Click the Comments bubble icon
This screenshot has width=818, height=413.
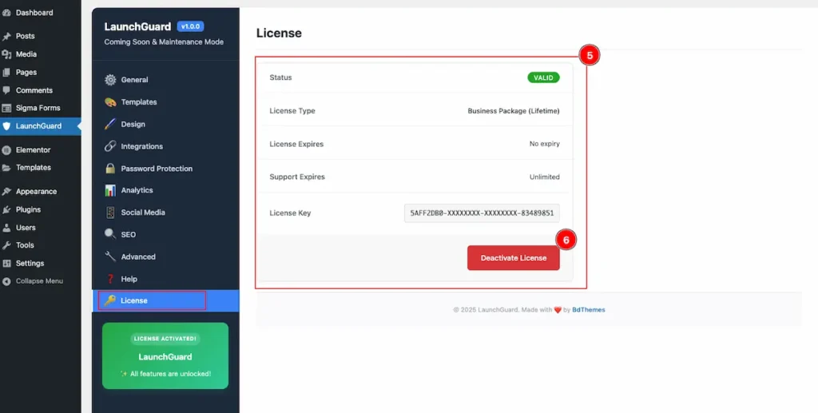(x=6, y=90)
